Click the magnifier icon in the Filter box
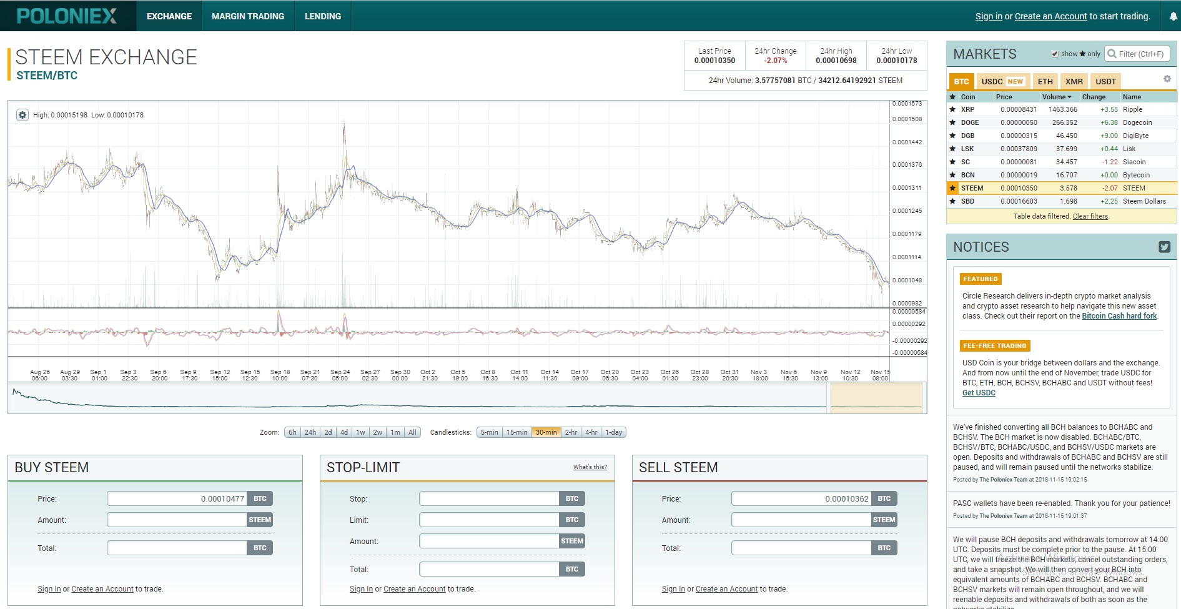This screenshot has height=609, width=1181. pyautogui.click(x=1112, y=54)
